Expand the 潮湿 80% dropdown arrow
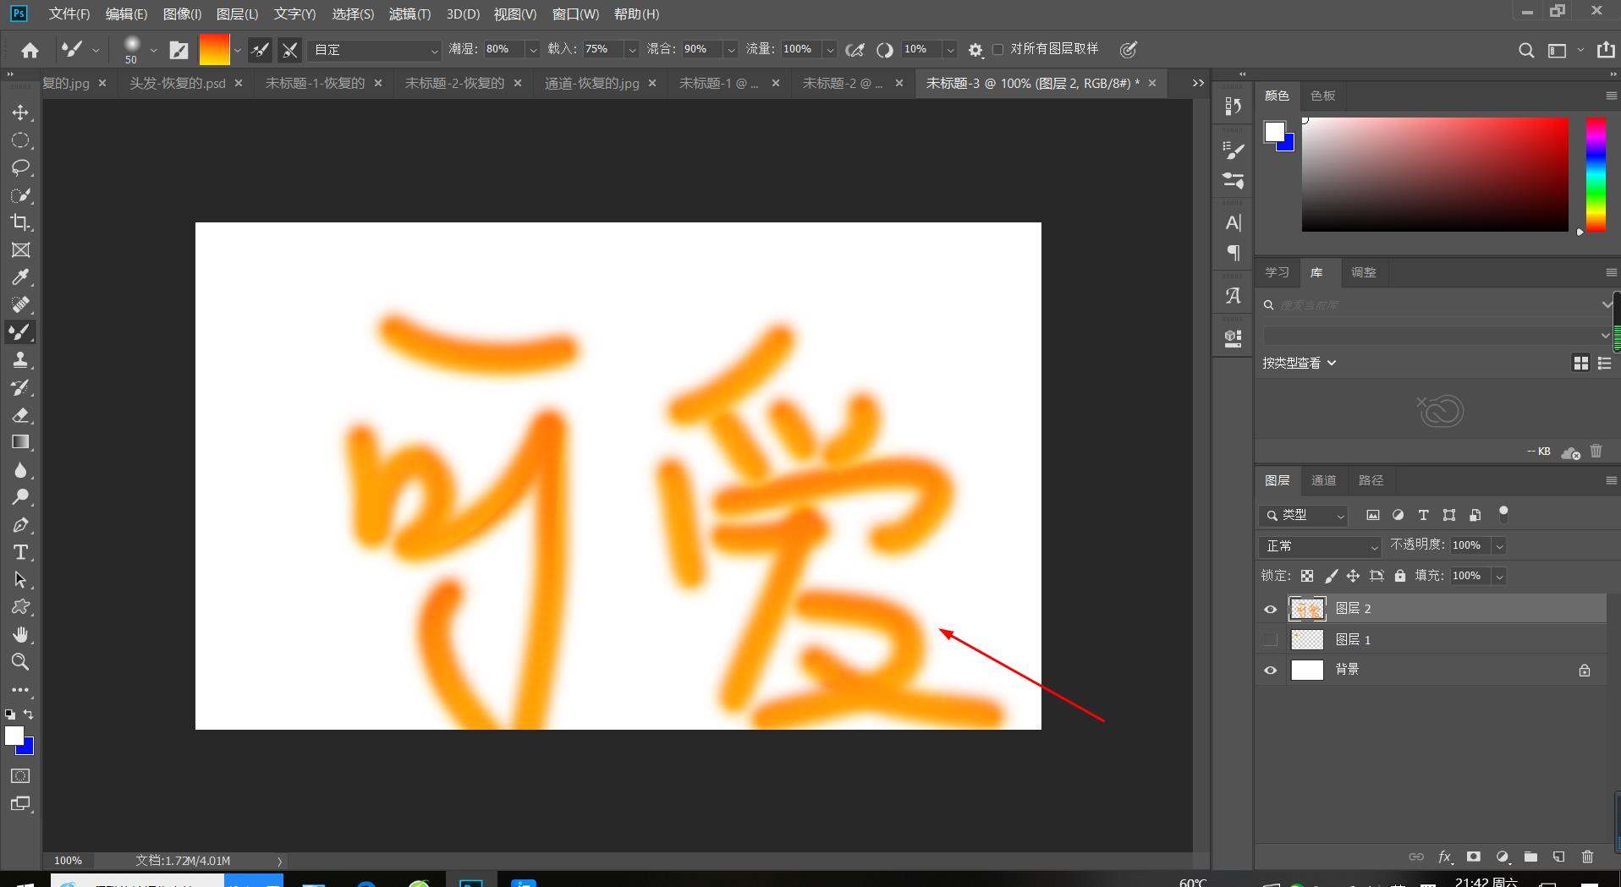 click(x=533, y=50)
